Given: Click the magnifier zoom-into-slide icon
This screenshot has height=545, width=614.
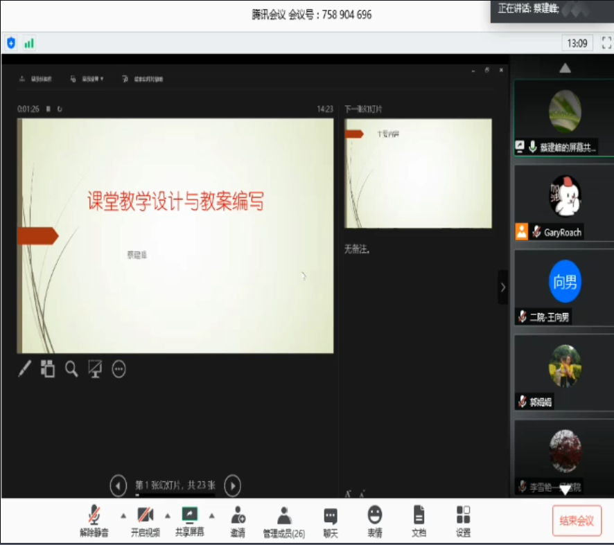Looking at the screenshot, I should (71, 369).
